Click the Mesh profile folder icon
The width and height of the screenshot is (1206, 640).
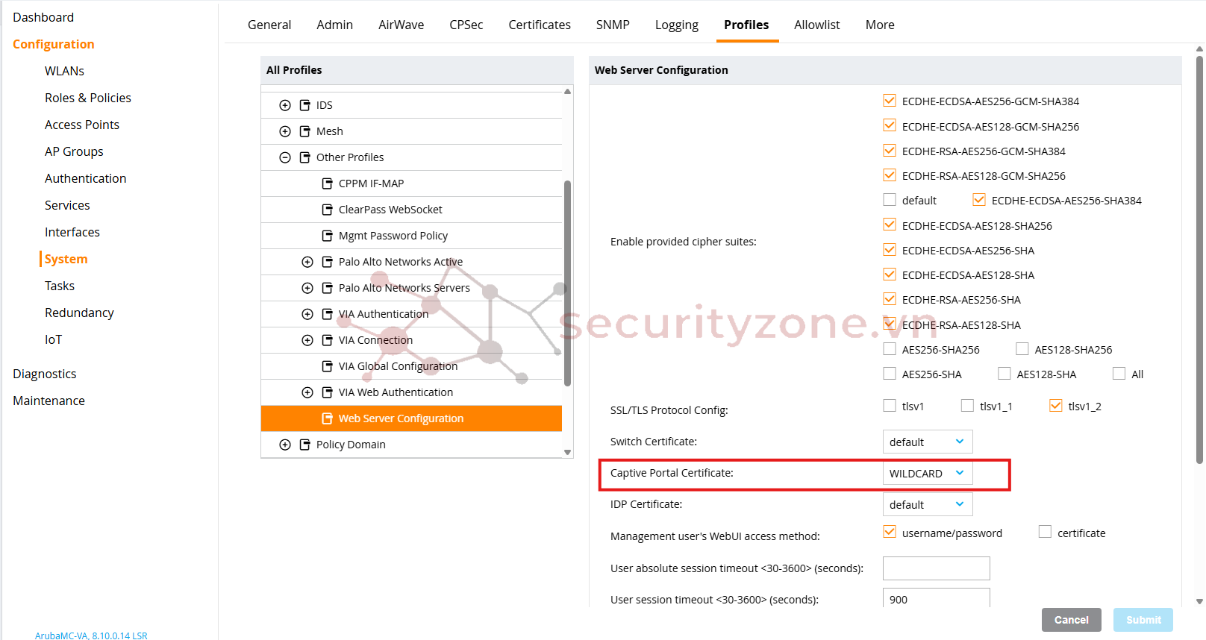pyautogui.click(x=304, y=131)
